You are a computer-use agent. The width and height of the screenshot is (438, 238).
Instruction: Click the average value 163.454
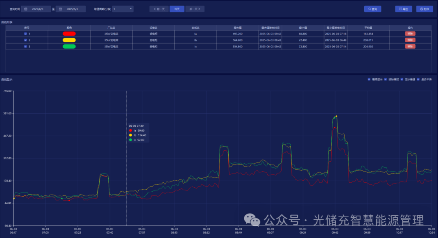368,34
